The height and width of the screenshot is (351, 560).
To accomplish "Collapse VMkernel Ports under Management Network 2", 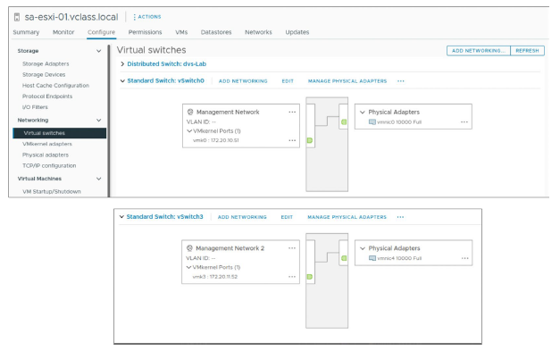I will 188,267.
